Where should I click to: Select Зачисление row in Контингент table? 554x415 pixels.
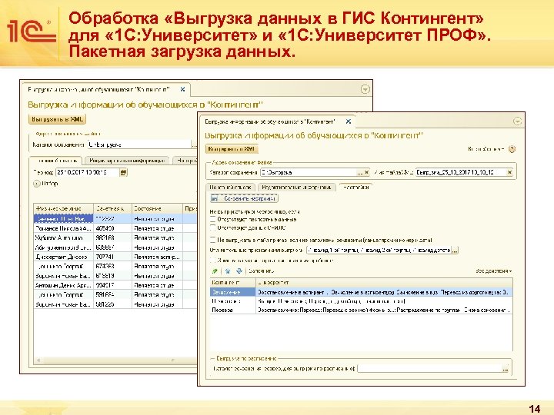tap(361, 292)
